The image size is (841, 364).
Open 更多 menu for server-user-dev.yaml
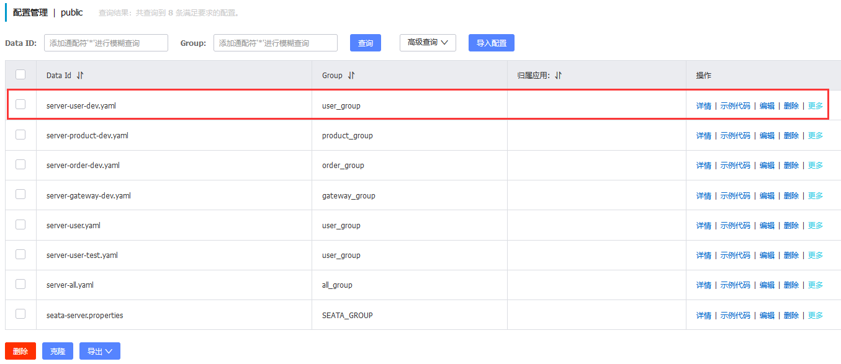(x=816, y=106)
